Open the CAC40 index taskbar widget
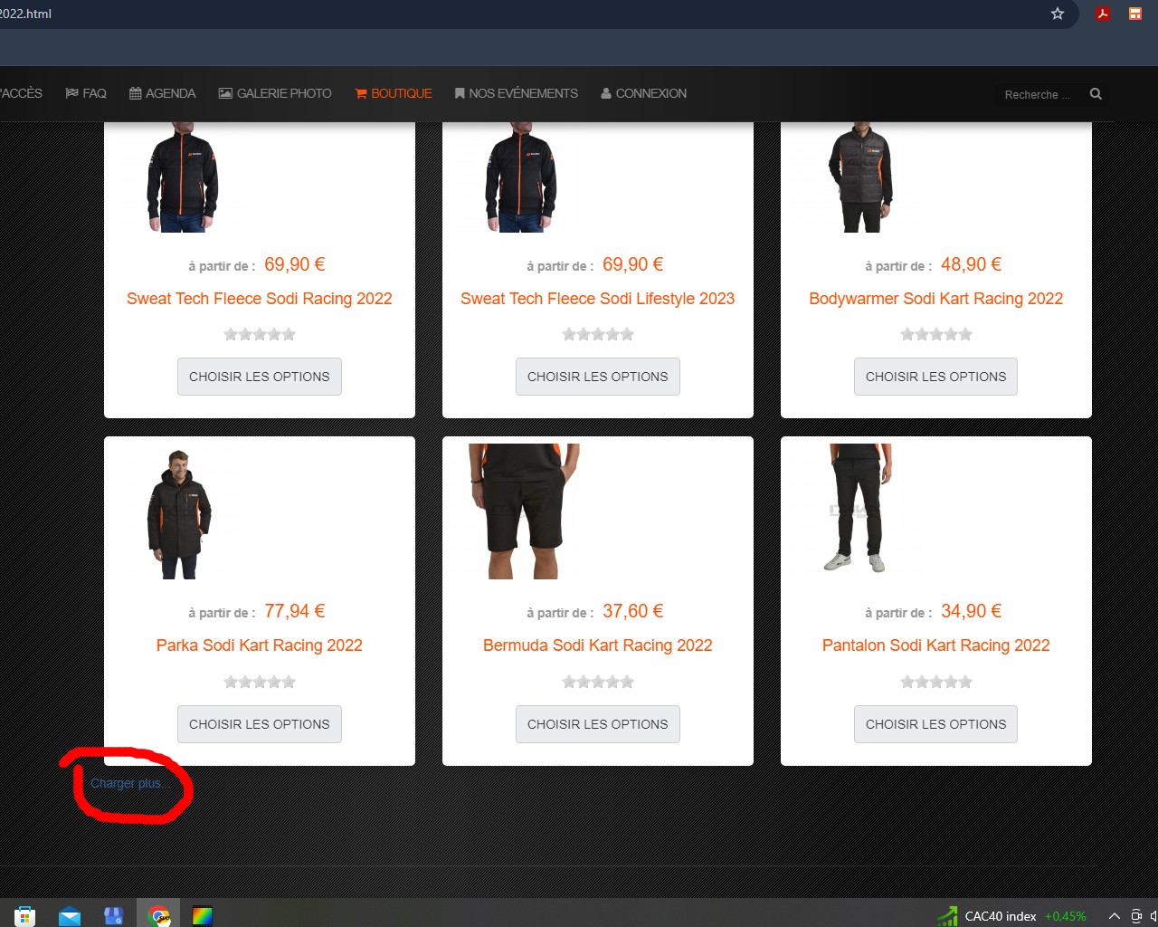 coord(1012,916)
